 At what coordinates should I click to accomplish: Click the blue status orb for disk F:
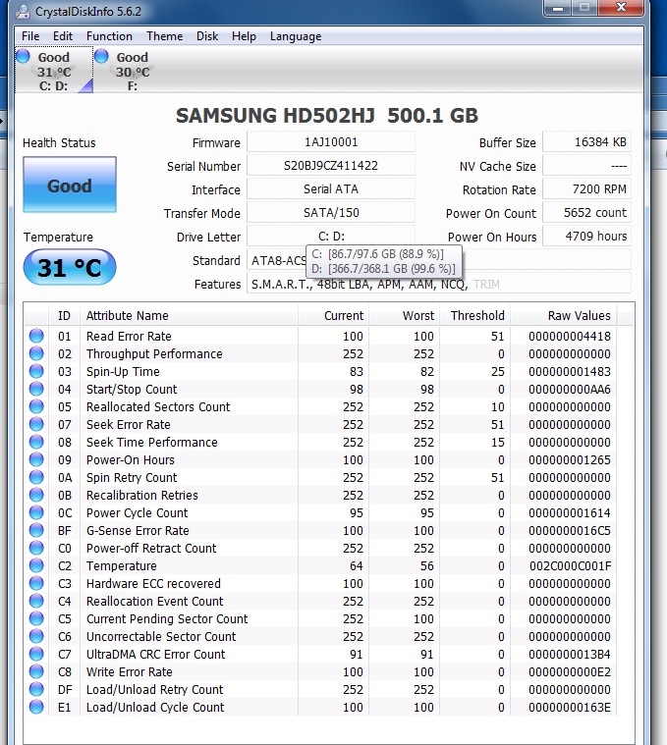101,57
